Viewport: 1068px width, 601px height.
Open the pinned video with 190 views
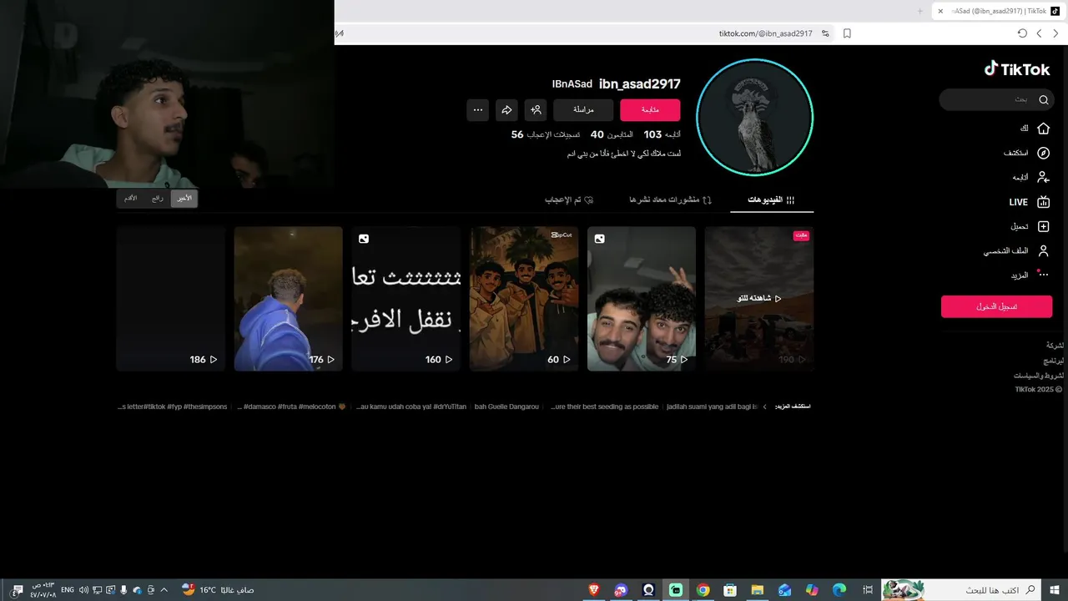point(759,299)
